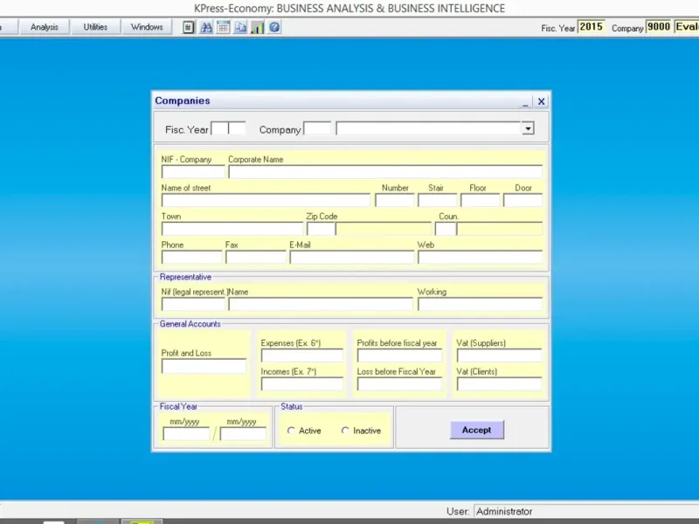Click the Nif (legal represent.) field

pos(193,304)
